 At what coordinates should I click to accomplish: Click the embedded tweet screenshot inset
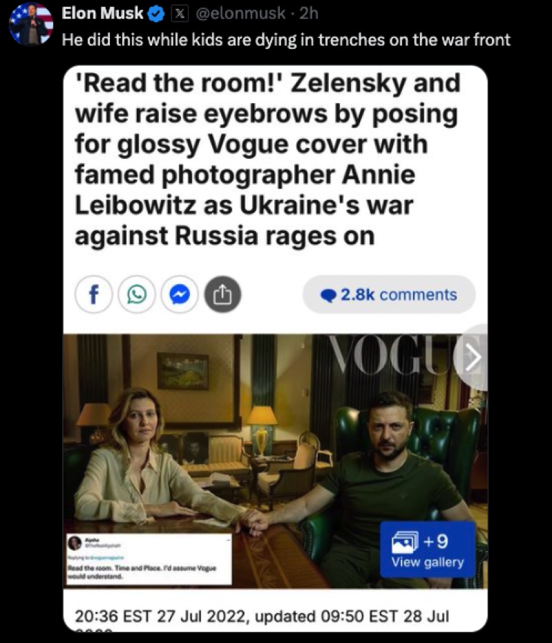click(x=149, y=559)
